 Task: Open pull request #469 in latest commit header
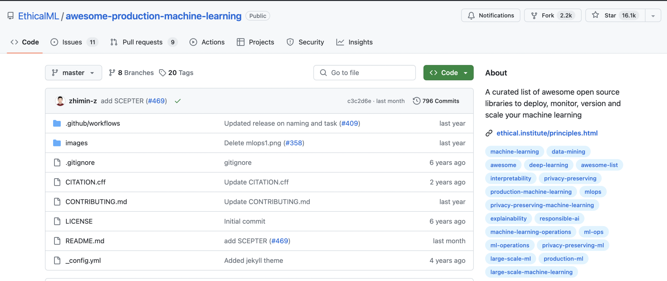coord(156,101)
